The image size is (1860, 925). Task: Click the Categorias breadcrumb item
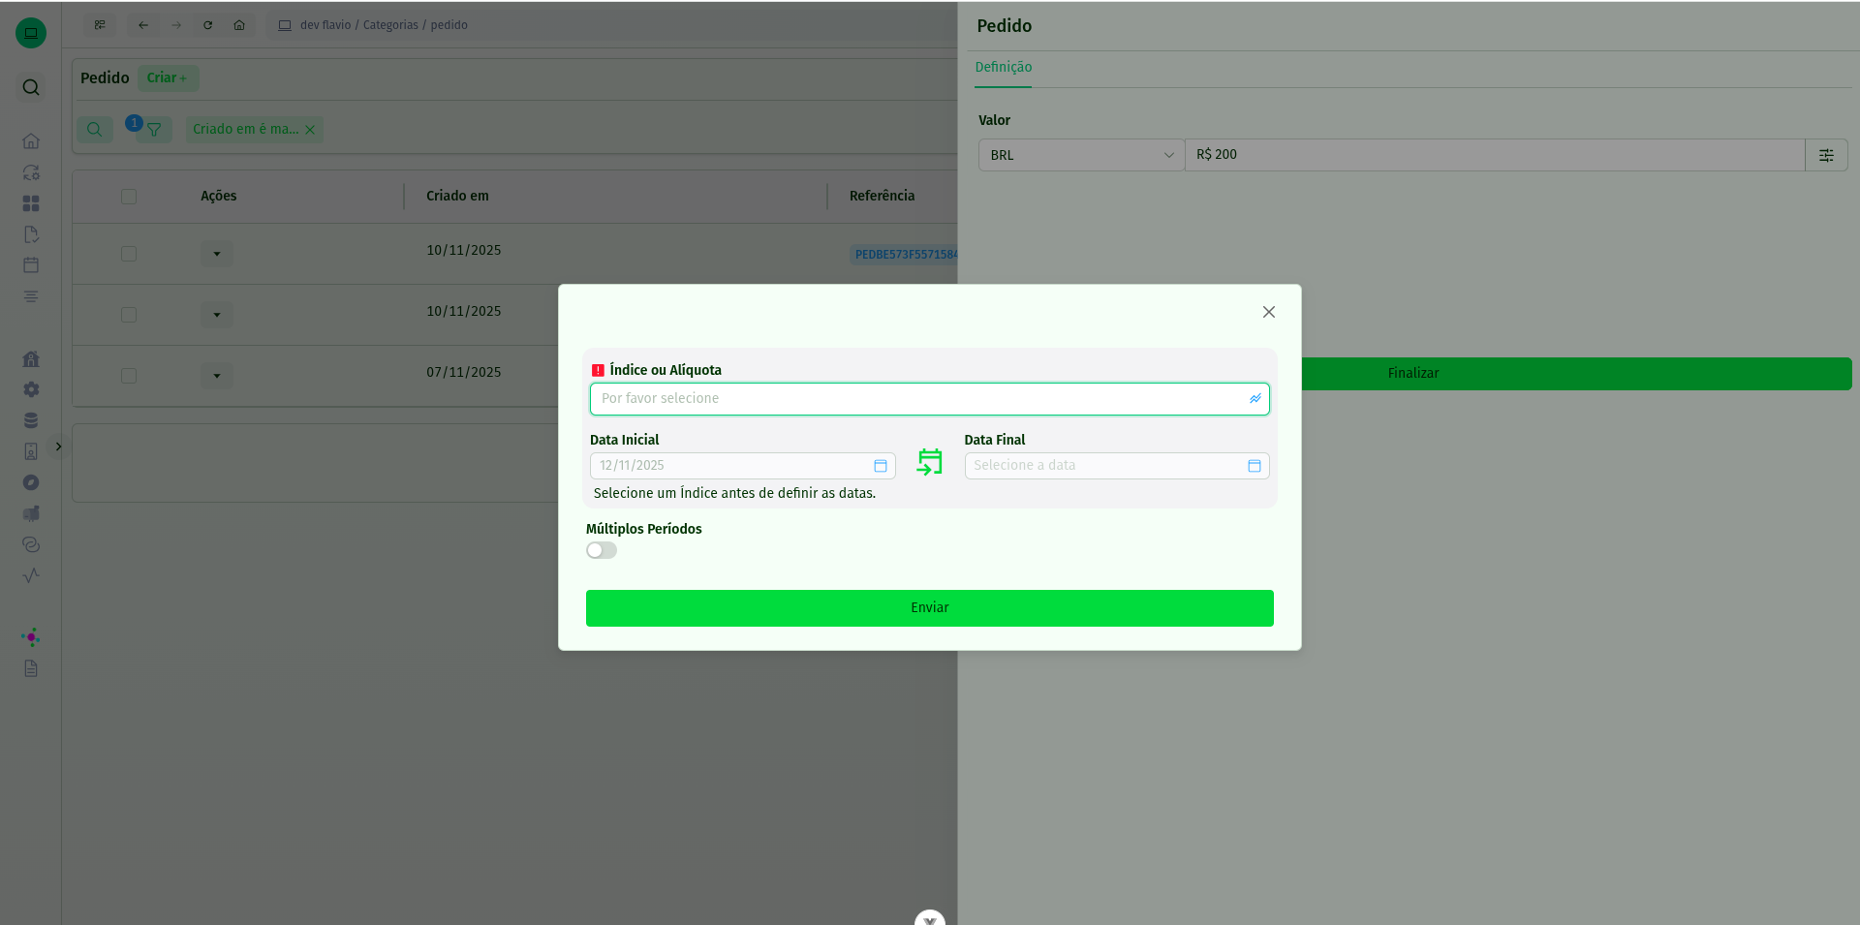point(390,25)
